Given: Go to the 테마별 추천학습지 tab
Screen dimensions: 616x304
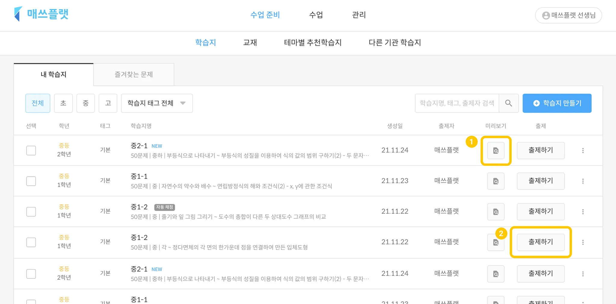Looking at the screenshot, I should click(x=313, y=43).
